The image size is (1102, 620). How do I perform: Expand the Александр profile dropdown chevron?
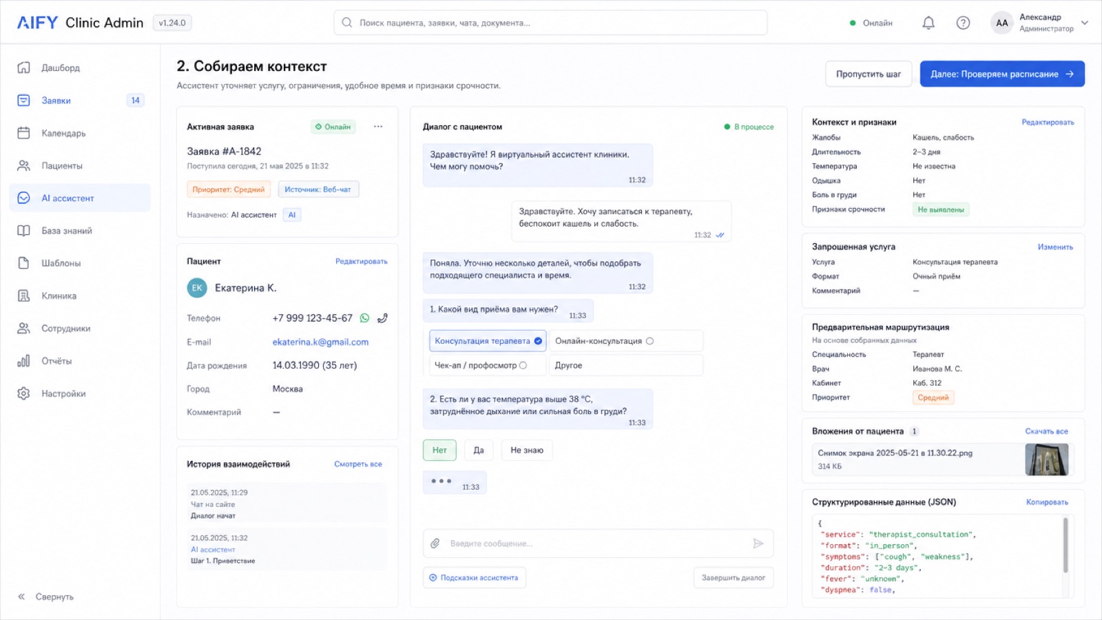1085,23
